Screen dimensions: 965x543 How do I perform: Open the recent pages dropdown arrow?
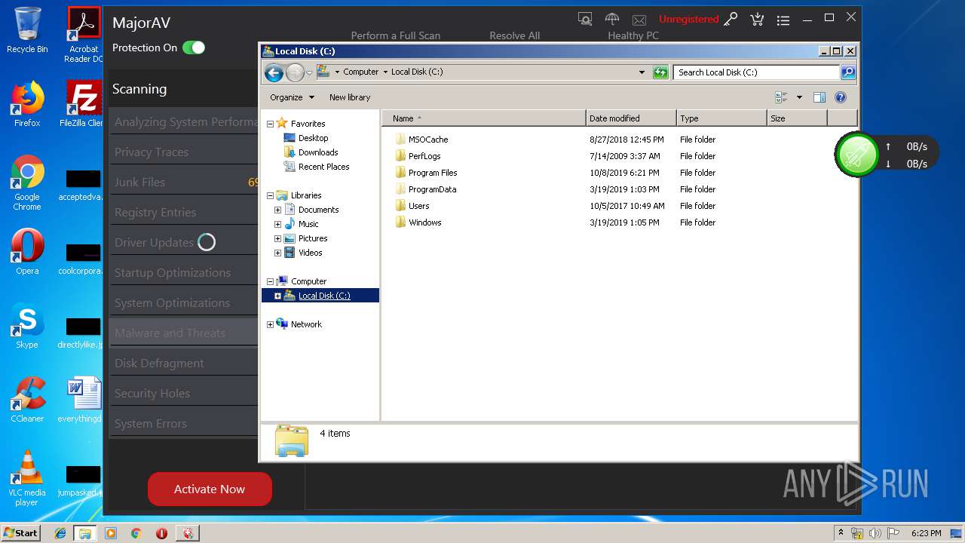309,73
